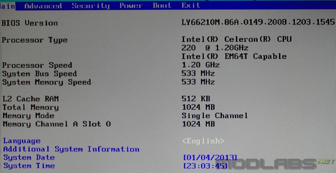Click the Processor Speed label

coord(37,66)
